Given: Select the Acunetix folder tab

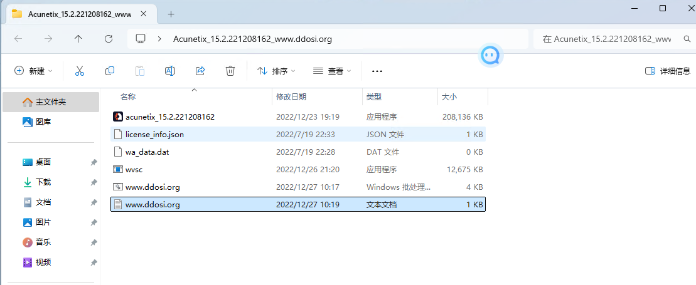Looking at the screenshot, I should click(80, 14).
